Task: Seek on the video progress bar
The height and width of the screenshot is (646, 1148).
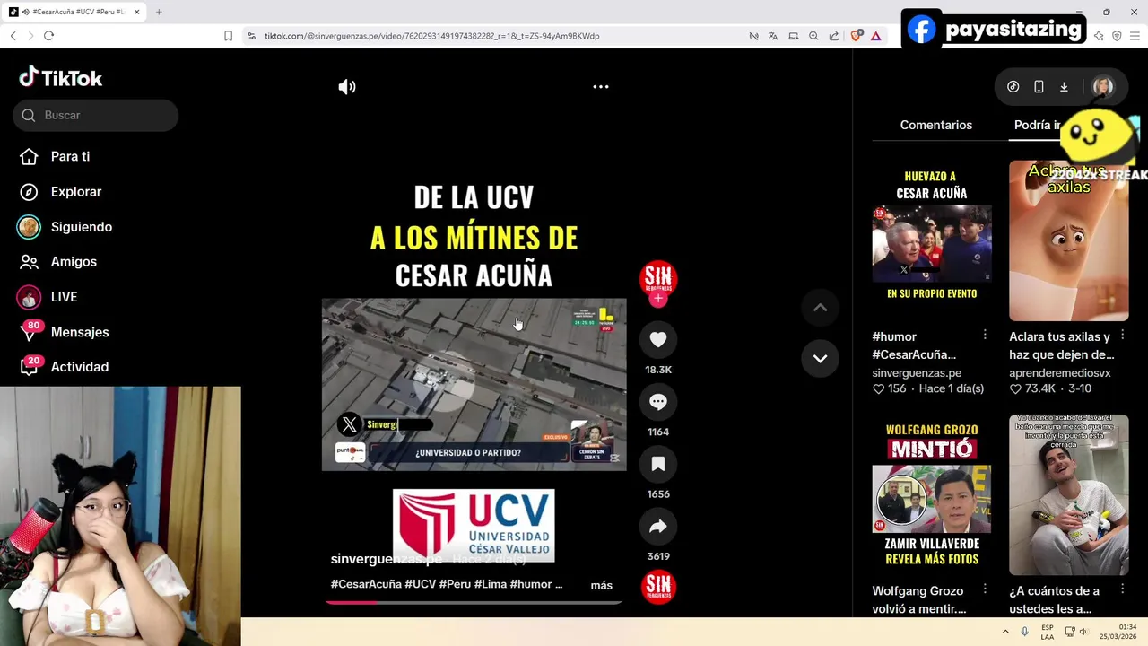Action: [474, 602]
